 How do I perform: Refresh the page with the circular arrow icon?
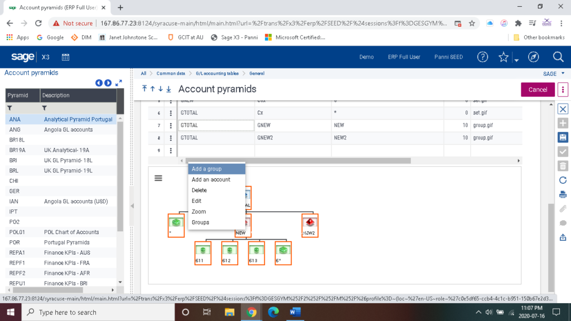(x=563, y=179)
